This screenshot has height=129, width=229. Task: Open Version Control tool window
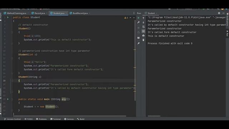pos(13,119)
